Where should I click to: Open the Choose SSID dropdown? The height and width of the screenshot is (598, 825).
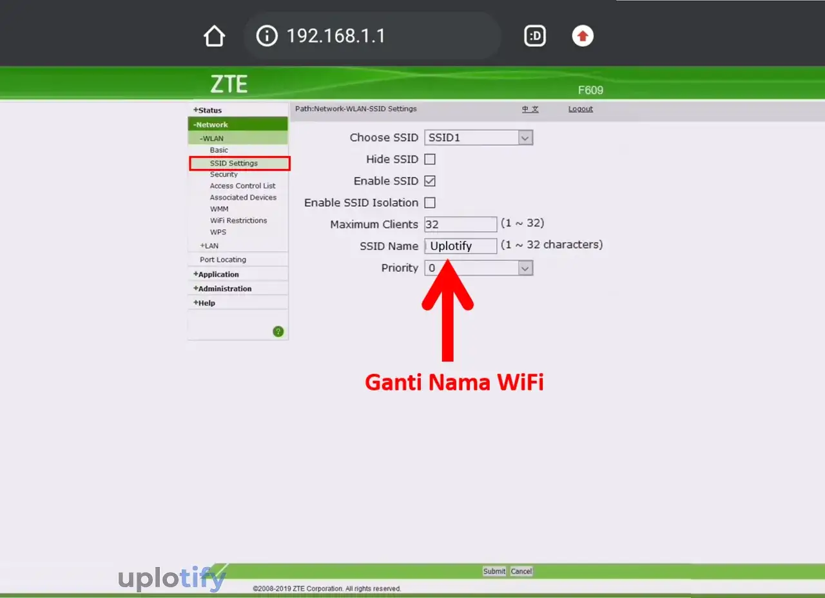coord(478,137)
